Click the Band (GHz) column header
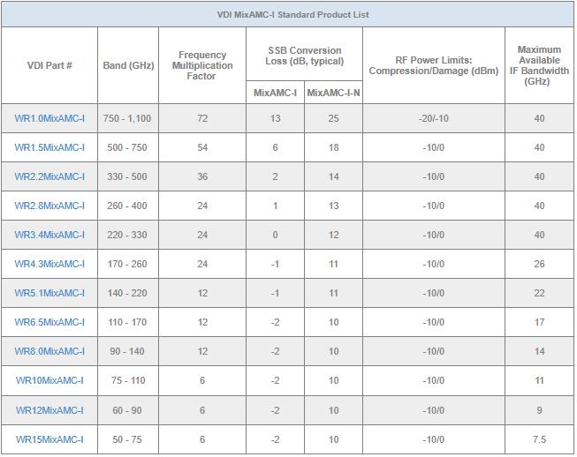 coord(128,65)
